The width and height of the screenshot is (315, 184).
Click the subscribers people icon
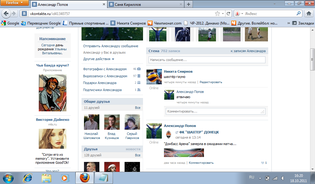tap(139, 90)
